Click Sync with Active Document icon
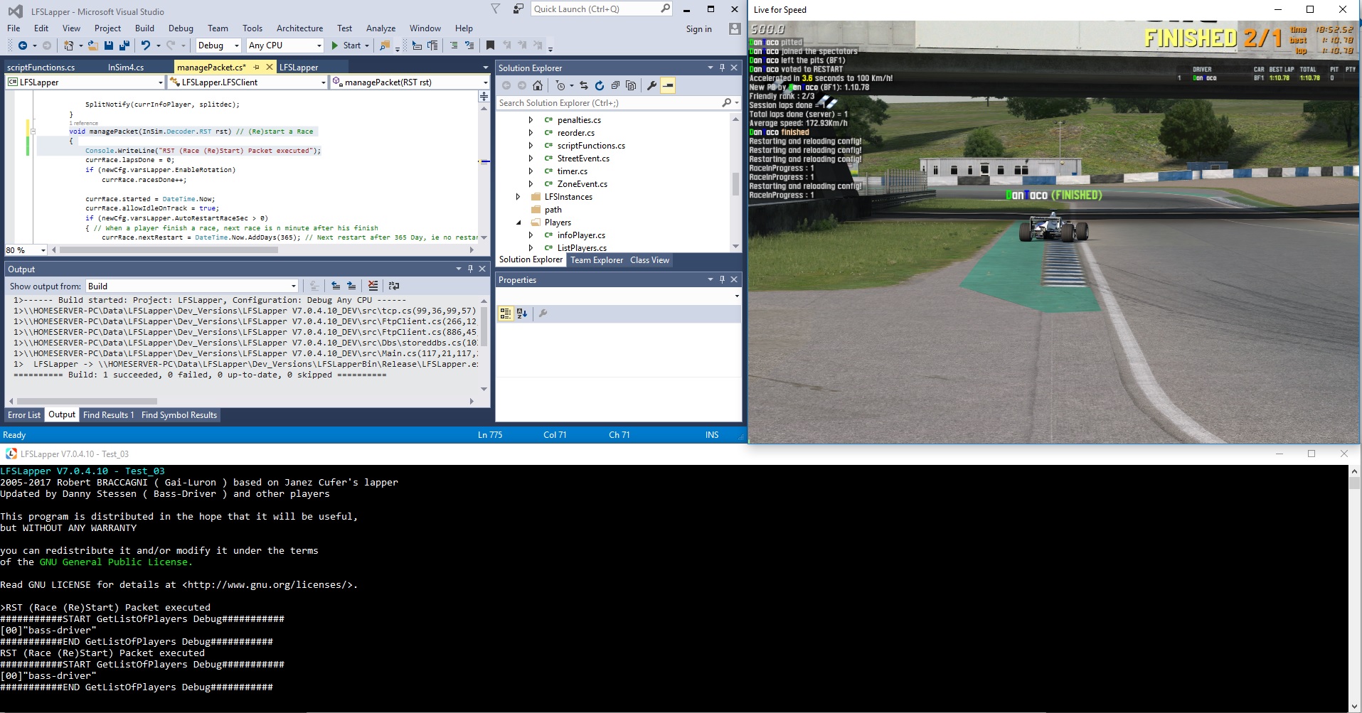The image size is (1362, 713). (584, 85)
